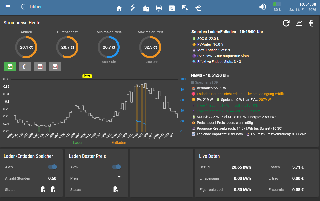
Task: Click the Einspeisung value 0.00 kWh
Action: point(242,178)
